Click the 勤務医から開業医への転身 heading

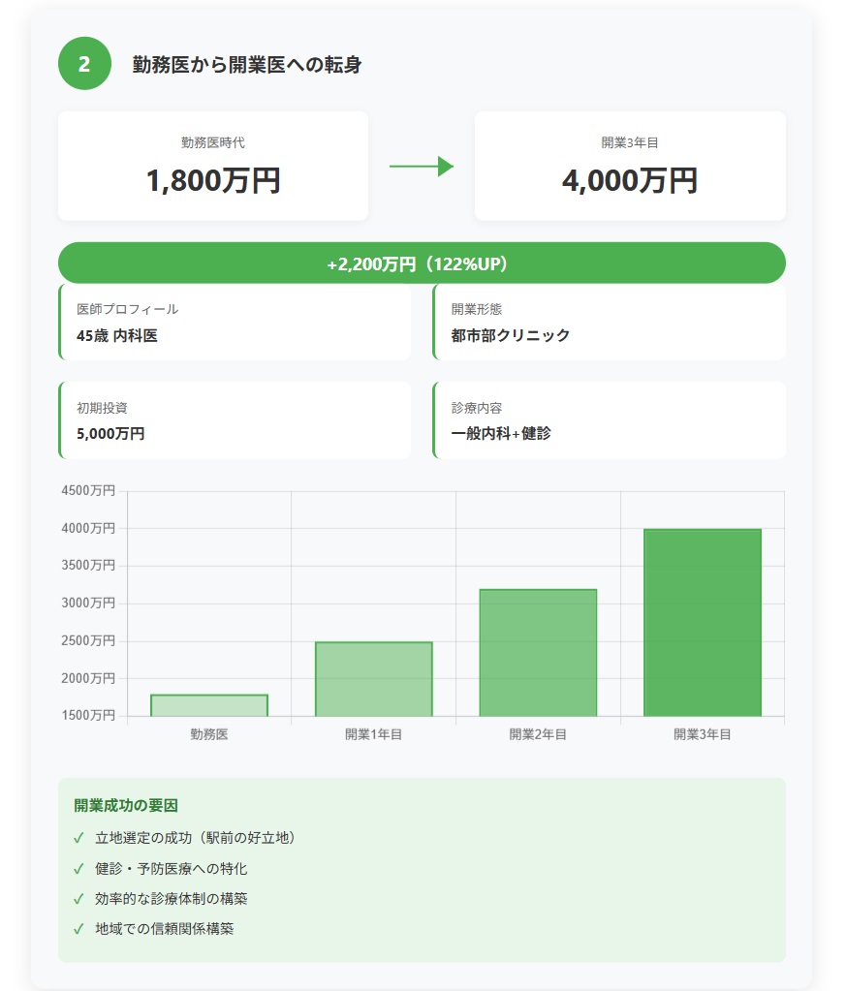coord(248,65)
